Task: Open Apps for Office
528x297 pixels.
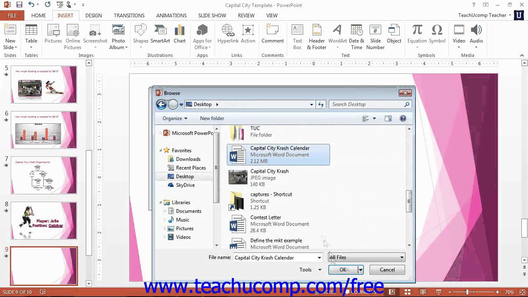Action: click(x=202, y=36)
